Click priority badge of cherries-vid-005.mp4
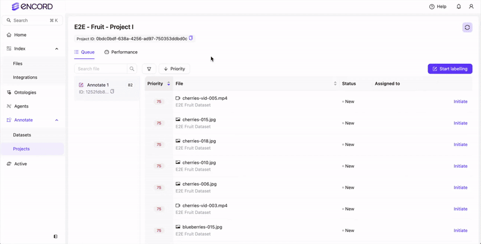The image size is (481, 244). tap(159, 102)
